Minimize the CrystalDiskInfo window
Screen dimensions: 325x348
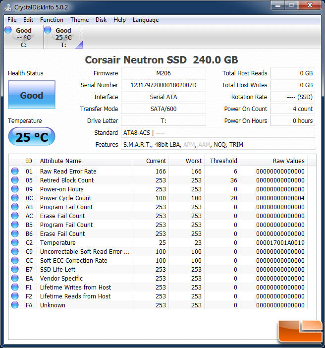278,5
